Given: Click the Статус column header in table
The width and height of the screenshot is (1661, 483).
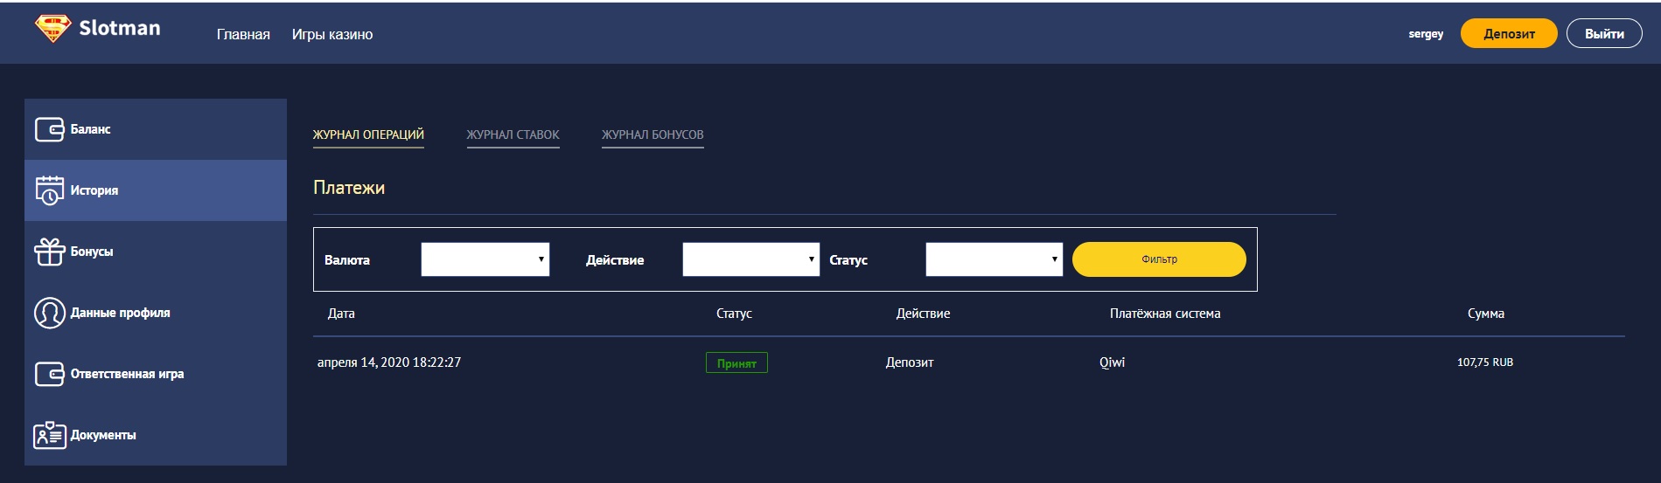Looking at the screenshot, I should click(734, 314).
